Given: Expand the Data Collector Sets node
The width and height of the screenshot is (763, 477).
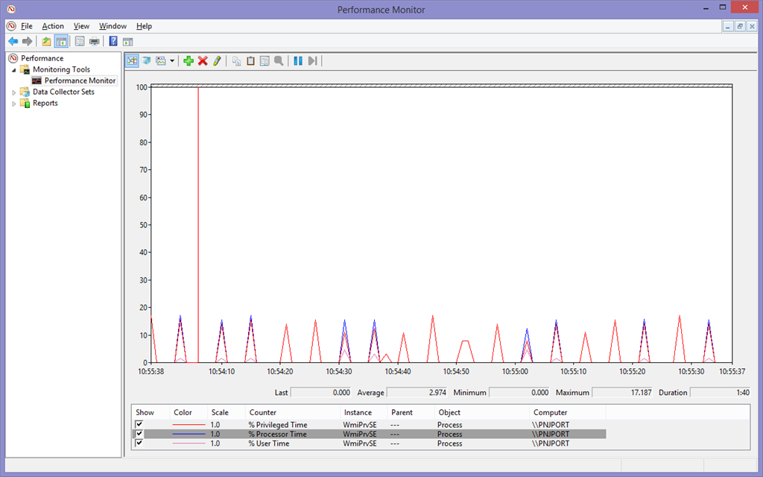Looking at the screenshot, I should coord(14,92).
